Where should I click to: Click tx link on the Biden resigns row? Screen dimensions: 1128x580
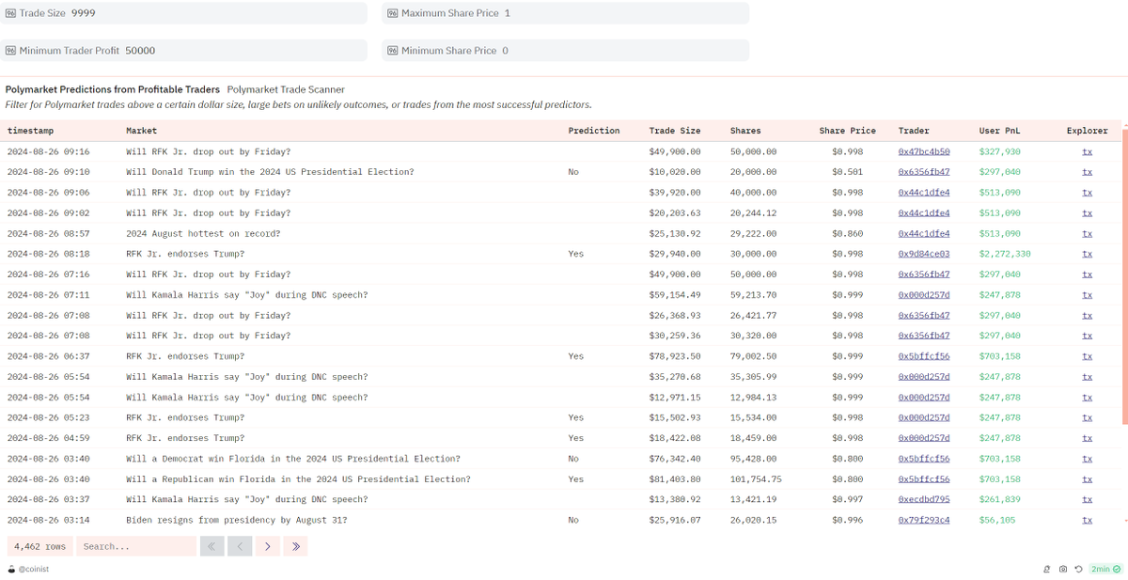pyautogui.click(x=1087, y=519)
